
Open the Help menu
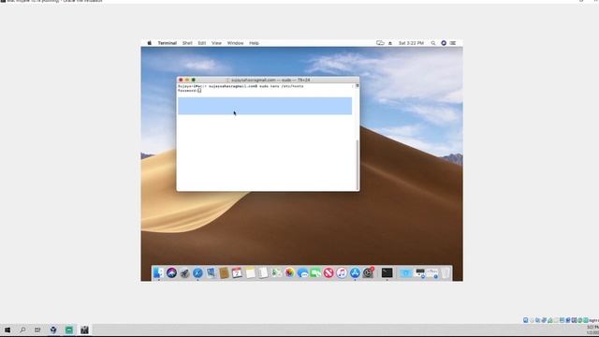[254, 43]
